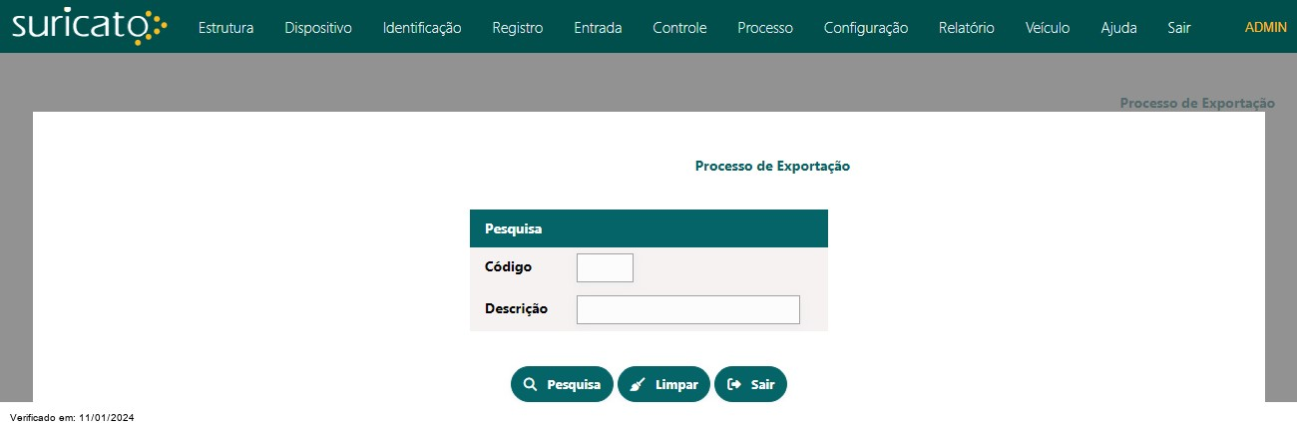This screenshot has width=1297, height=432.
Task: Open the Entrada menu
Action: pos(598,28)
